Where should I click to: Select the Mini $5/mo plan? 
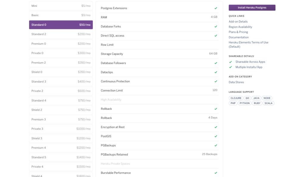pos(61,6)
